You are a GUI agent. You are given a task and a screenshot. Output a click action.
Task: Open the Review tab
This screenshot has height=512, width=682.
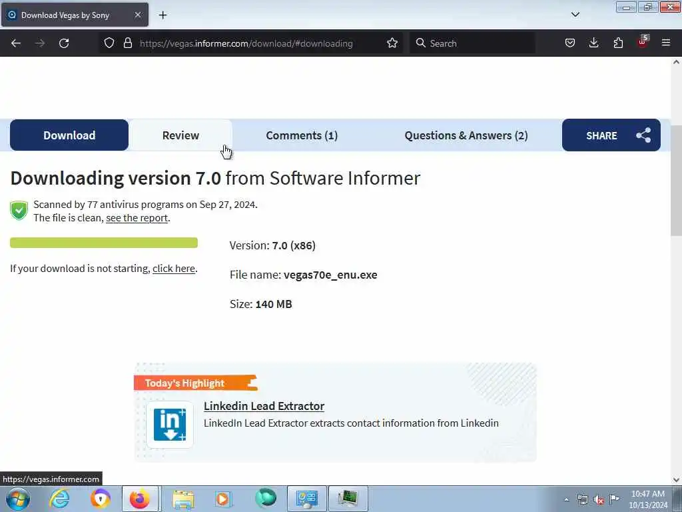pos(180,135)
